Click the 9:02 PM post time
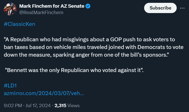189x112 pixels. pos(13,106)
